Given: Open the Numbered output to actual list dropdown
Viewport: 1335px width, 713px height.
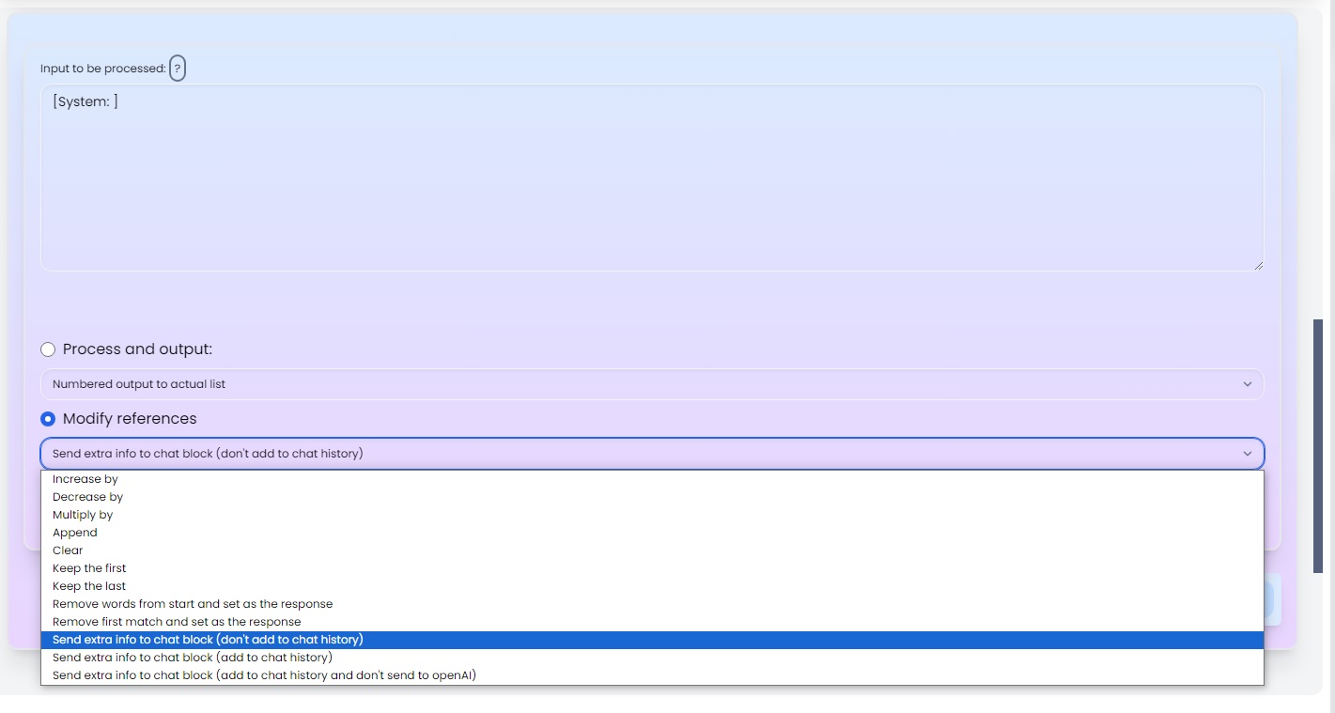Looking at the screenshot, I should click(x=651, y=384).
